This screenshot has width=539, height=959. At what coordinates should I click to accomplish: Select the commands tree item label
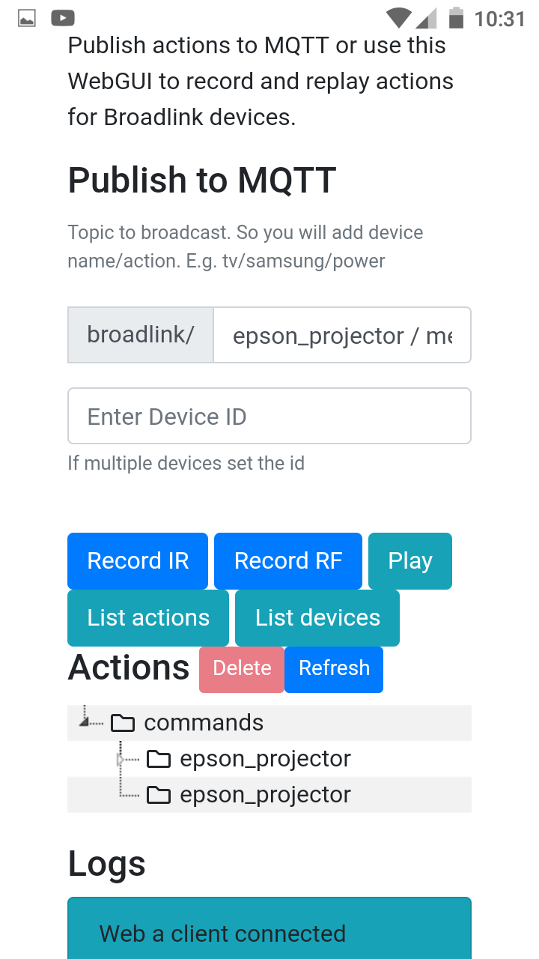point(204,723)
